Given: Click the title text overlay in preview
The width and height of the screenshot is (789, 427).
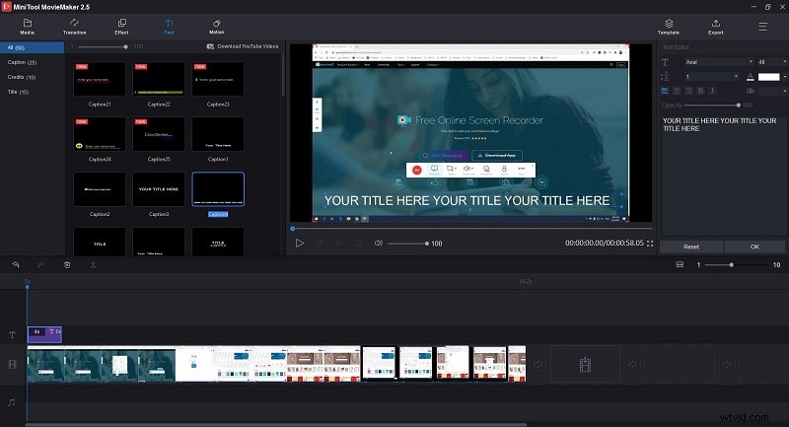Looking at the screenshot, I should (466, 200).
